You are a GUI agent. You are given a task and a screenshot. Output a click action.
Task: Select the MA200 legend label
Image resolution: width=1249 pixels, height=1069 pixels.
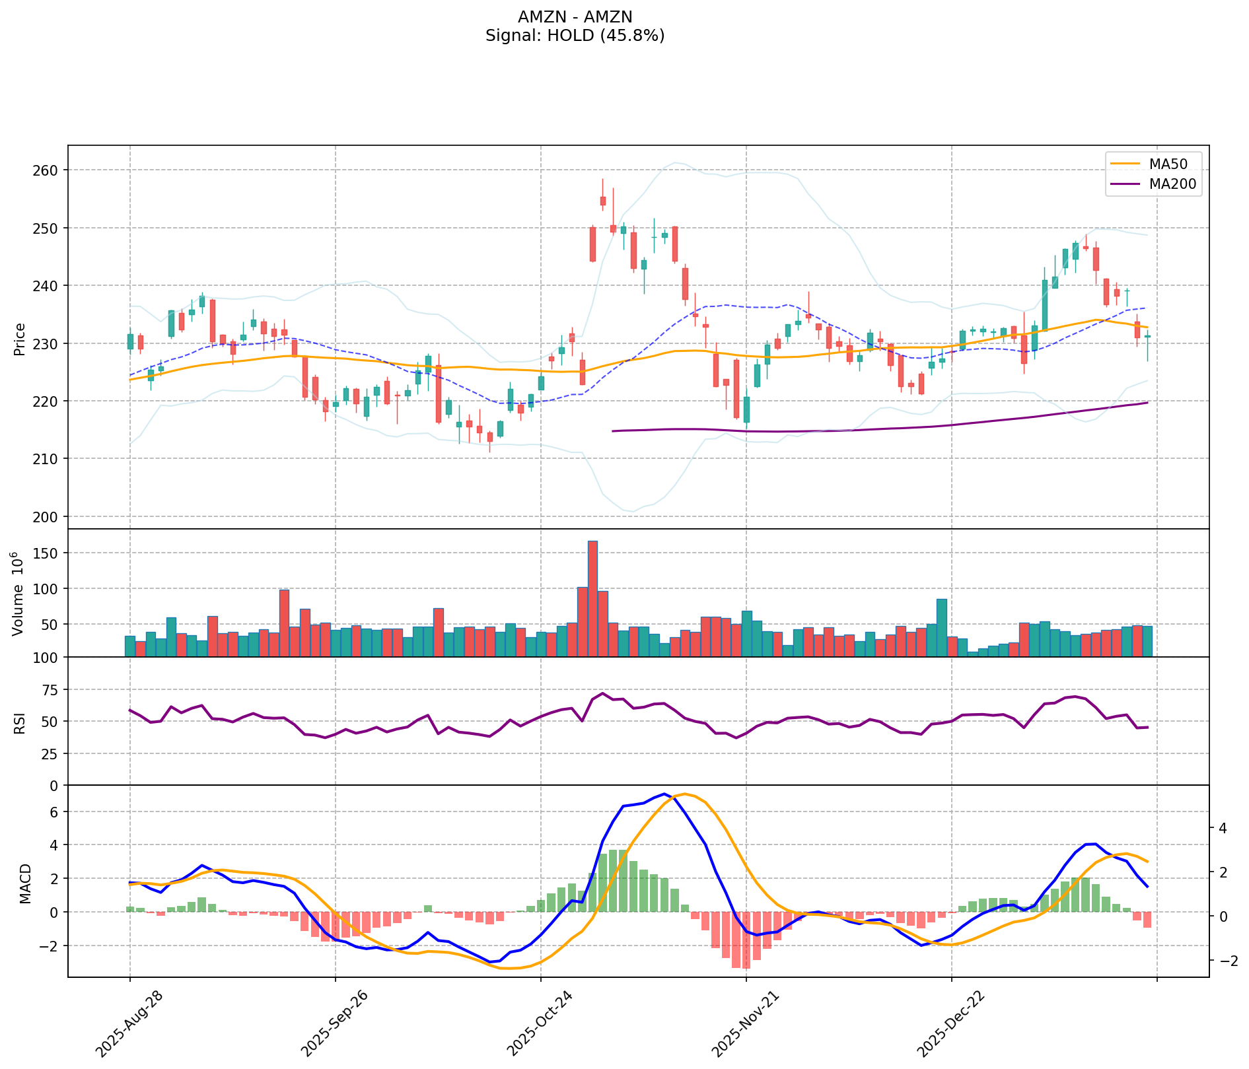tap(1172, 185)
